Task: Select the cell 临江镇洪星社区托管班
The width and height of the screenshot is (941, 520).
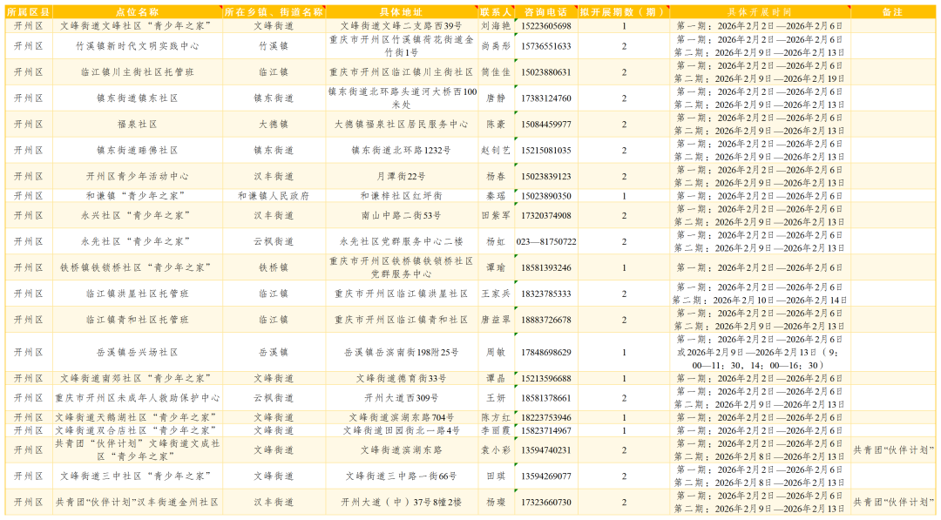Action: 138,294
